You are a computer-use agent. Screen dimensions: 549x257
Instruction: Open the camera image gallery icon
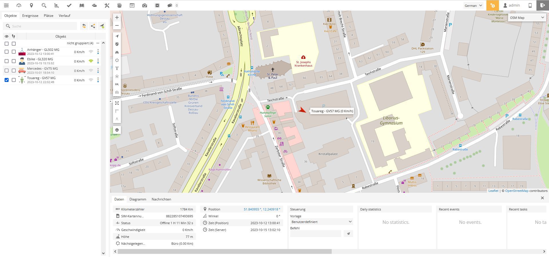point(145,5)
